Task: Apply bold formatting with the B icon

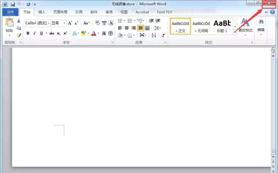Action: click(x=28, y=33)
